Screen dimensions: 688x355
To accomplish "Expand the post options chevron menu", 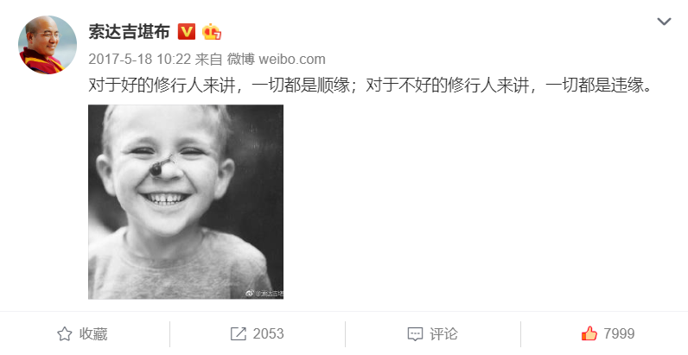I will point(664,22).
